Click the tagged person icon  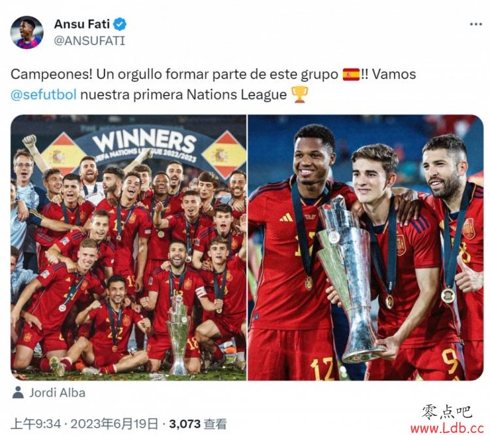[x=18, y=392]
